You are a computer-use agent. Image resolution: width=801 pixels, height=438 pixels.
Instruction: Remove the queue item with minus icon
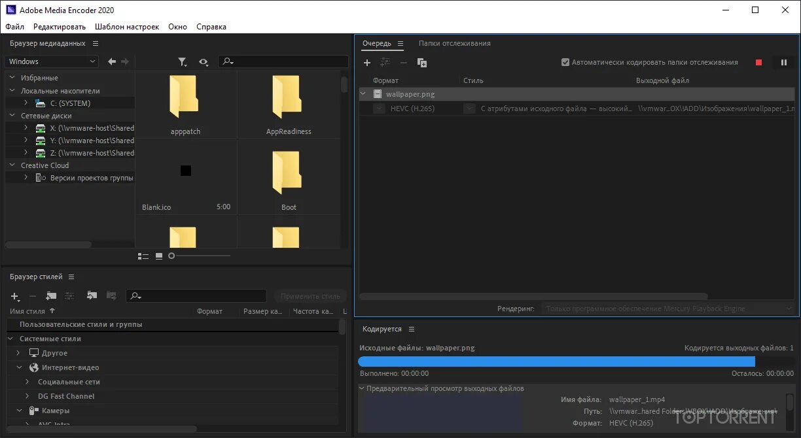click(403, 63)
